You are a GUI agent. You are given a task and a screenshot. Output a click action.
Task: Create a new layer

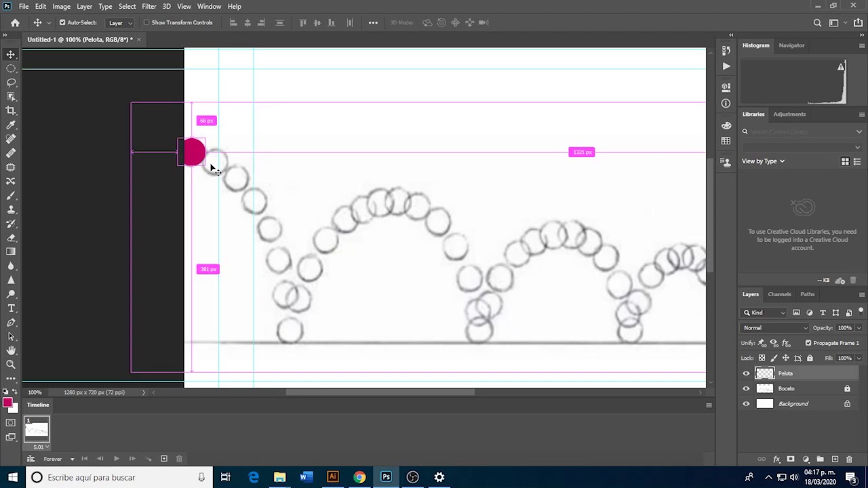[x=835, y=460]
